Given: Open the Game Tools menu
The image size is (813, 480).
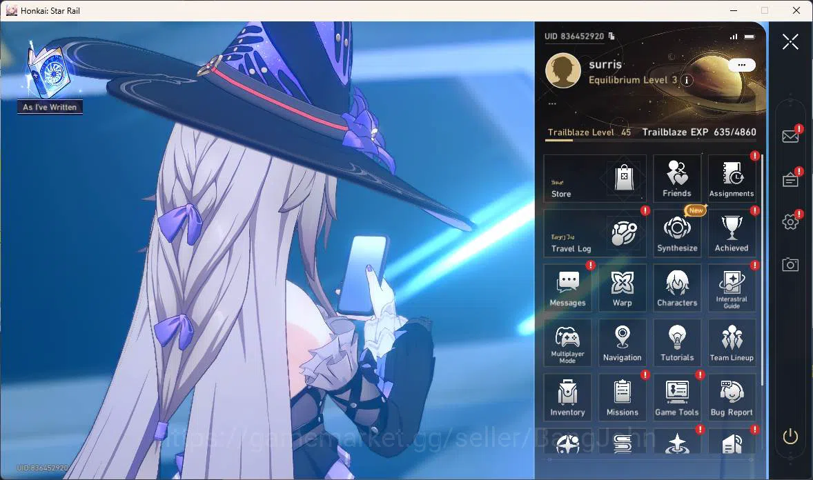Looking at the screenshot, I should coord(677,397).
